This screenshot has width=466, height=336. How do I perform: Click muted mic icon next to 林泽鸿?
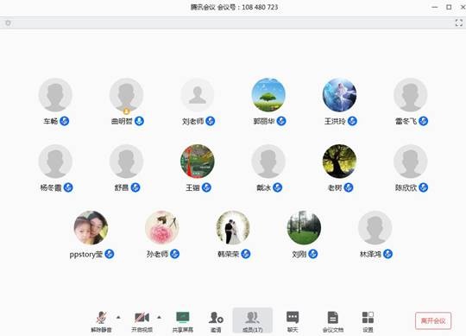[387, 254]
